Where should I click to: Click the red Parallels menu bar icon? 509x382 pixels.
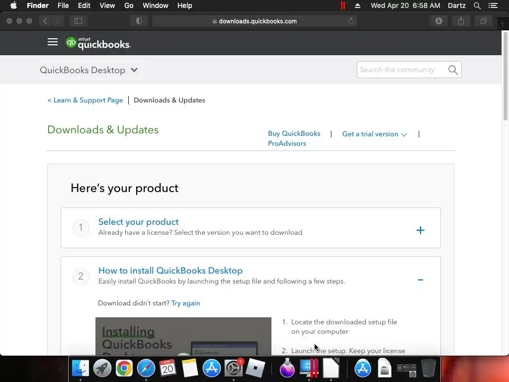tap(343, 5)
